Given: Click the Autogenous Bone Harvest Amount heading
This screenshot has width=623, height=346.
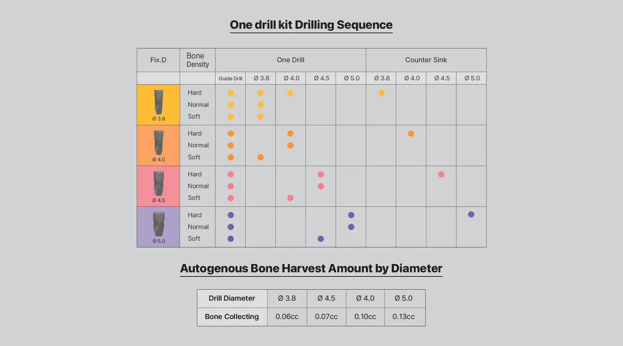Looking at the screenshot, I should [311, 268].
